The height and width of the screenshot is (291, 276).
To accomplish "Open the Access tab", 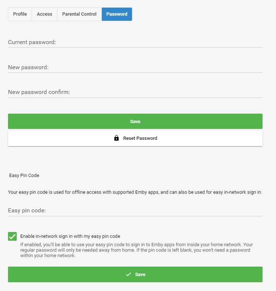I will click(x=44, y=14).
